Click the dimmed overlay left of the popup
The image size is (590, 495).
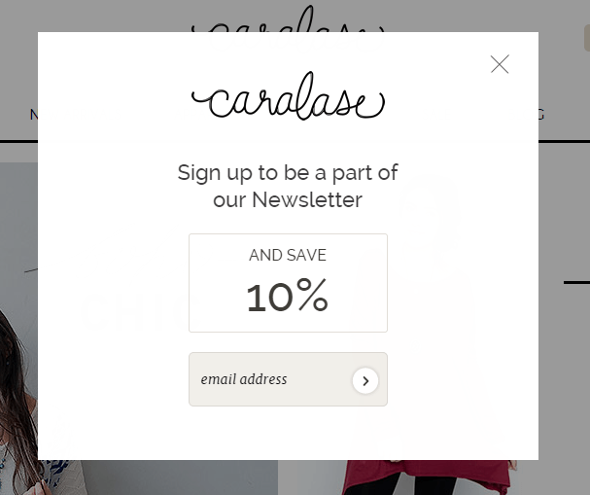pos(17,243)
